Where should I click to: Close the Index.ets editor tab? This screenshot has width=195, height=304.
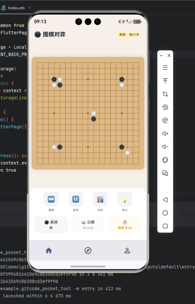coord(30,8)
